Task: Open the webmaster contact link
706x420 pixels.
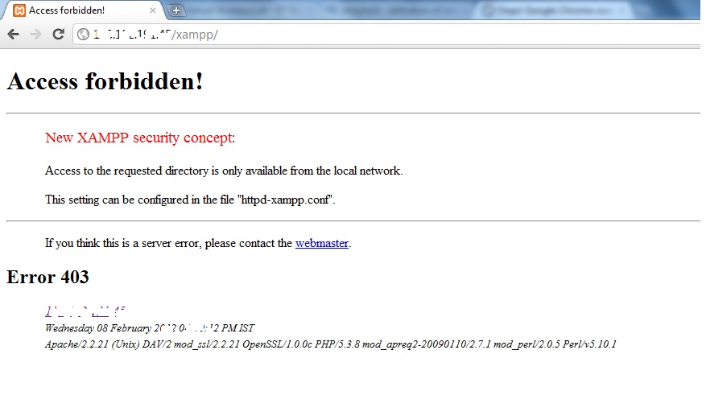Action: tap(322, 243)
